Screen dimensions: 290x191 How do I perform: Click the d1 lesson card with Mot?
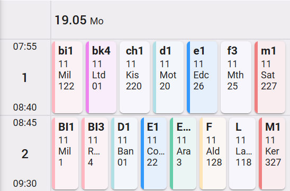pyautogui.click(x=168, y=77)
